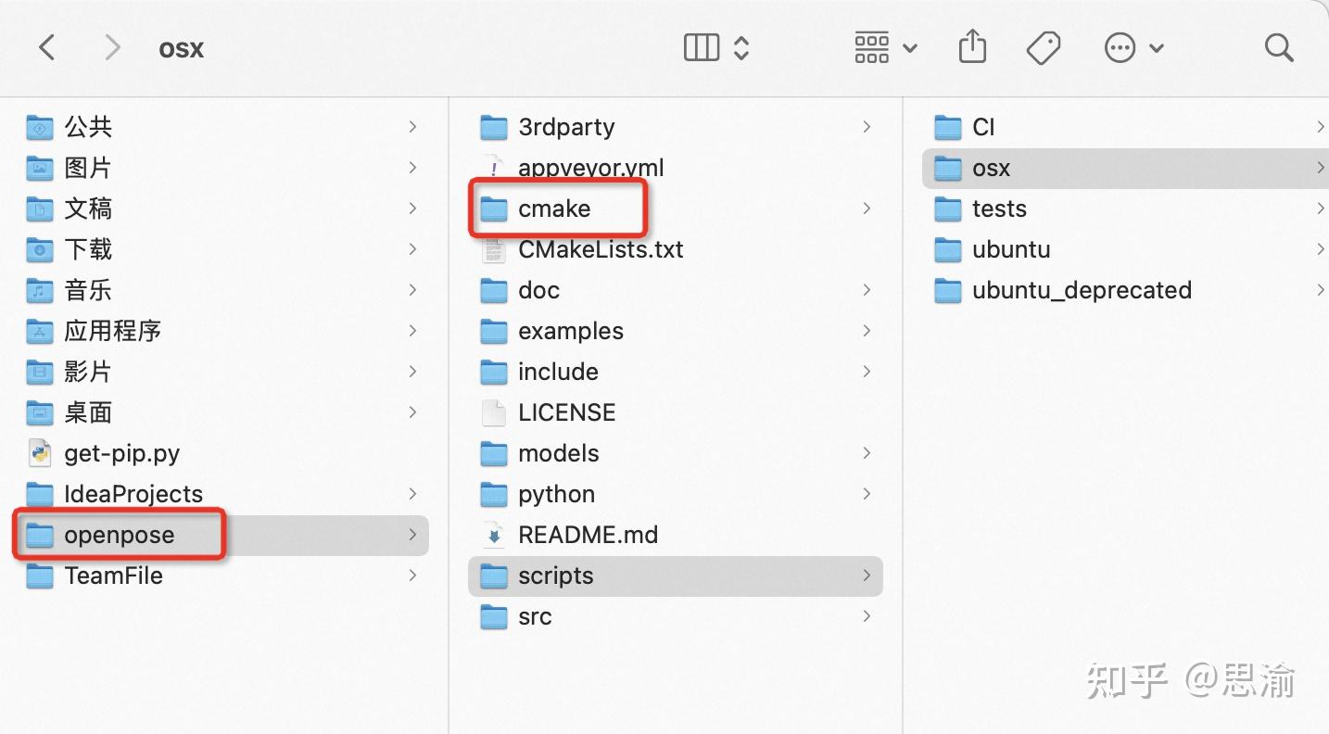
Task: Open the ubuntu_deprecated folder
Action: point(1081,290)
